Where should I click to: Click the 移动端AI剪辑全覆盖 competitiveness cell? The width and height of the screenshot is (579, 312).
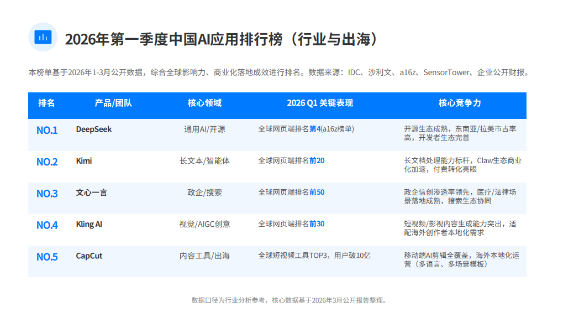click(461, 260)
